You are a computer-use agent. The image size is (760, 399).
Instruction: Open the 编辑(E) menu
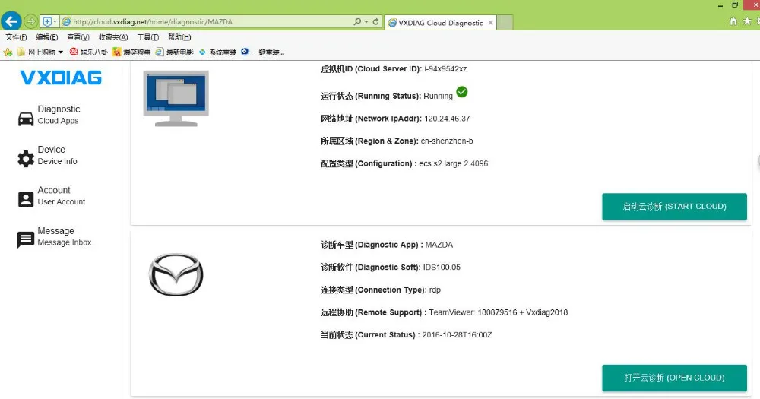point(47,37)
